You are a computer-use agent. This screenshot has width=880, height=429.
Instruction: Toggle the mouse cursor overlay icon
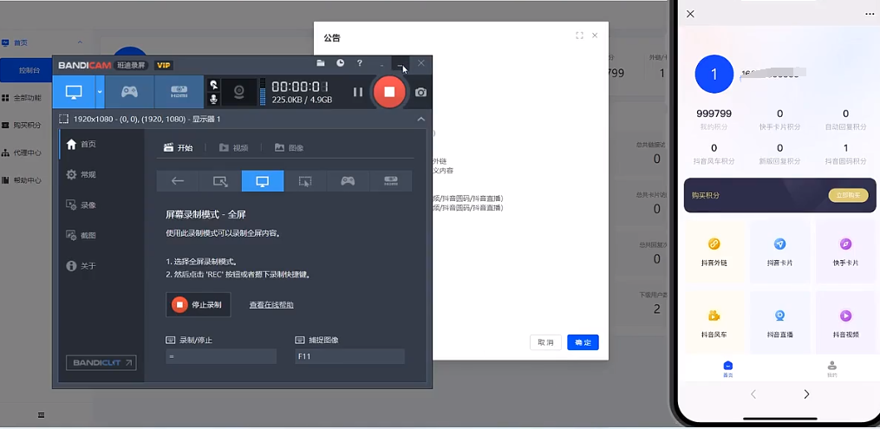(213, 85)
